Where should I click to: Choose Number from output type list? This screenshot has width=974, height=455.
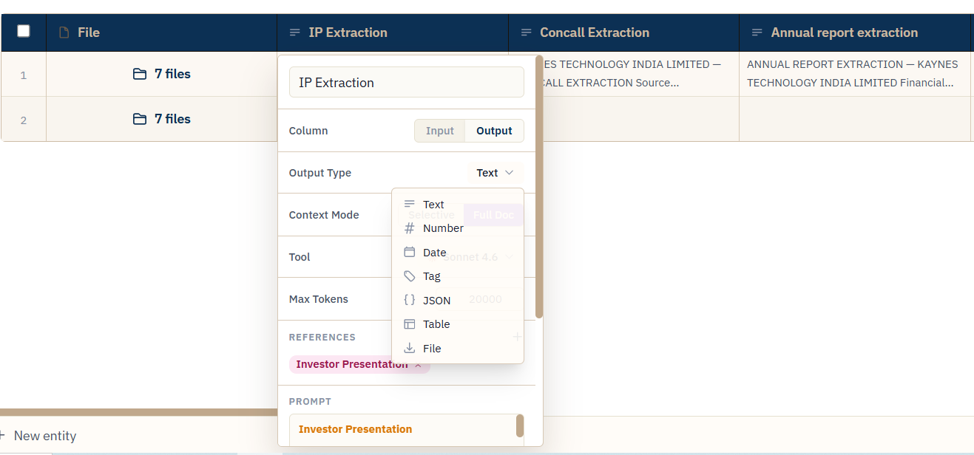[x=458, y=228]
